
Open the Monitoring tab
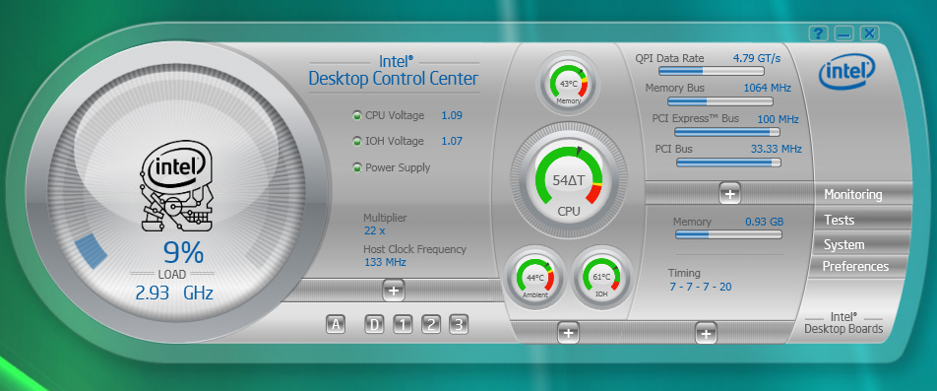[852, 194]
